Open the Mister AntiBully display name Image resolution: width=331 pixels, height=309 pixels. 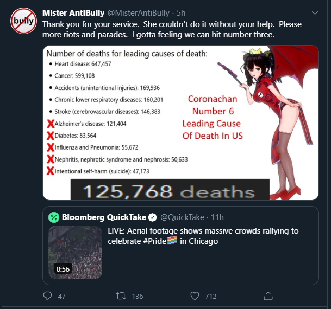pyautogui.click(x=73, y=13)
